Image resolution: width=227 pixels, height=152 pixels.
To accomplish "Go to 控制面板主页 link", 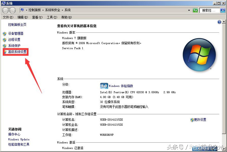I will coord(17,25).
